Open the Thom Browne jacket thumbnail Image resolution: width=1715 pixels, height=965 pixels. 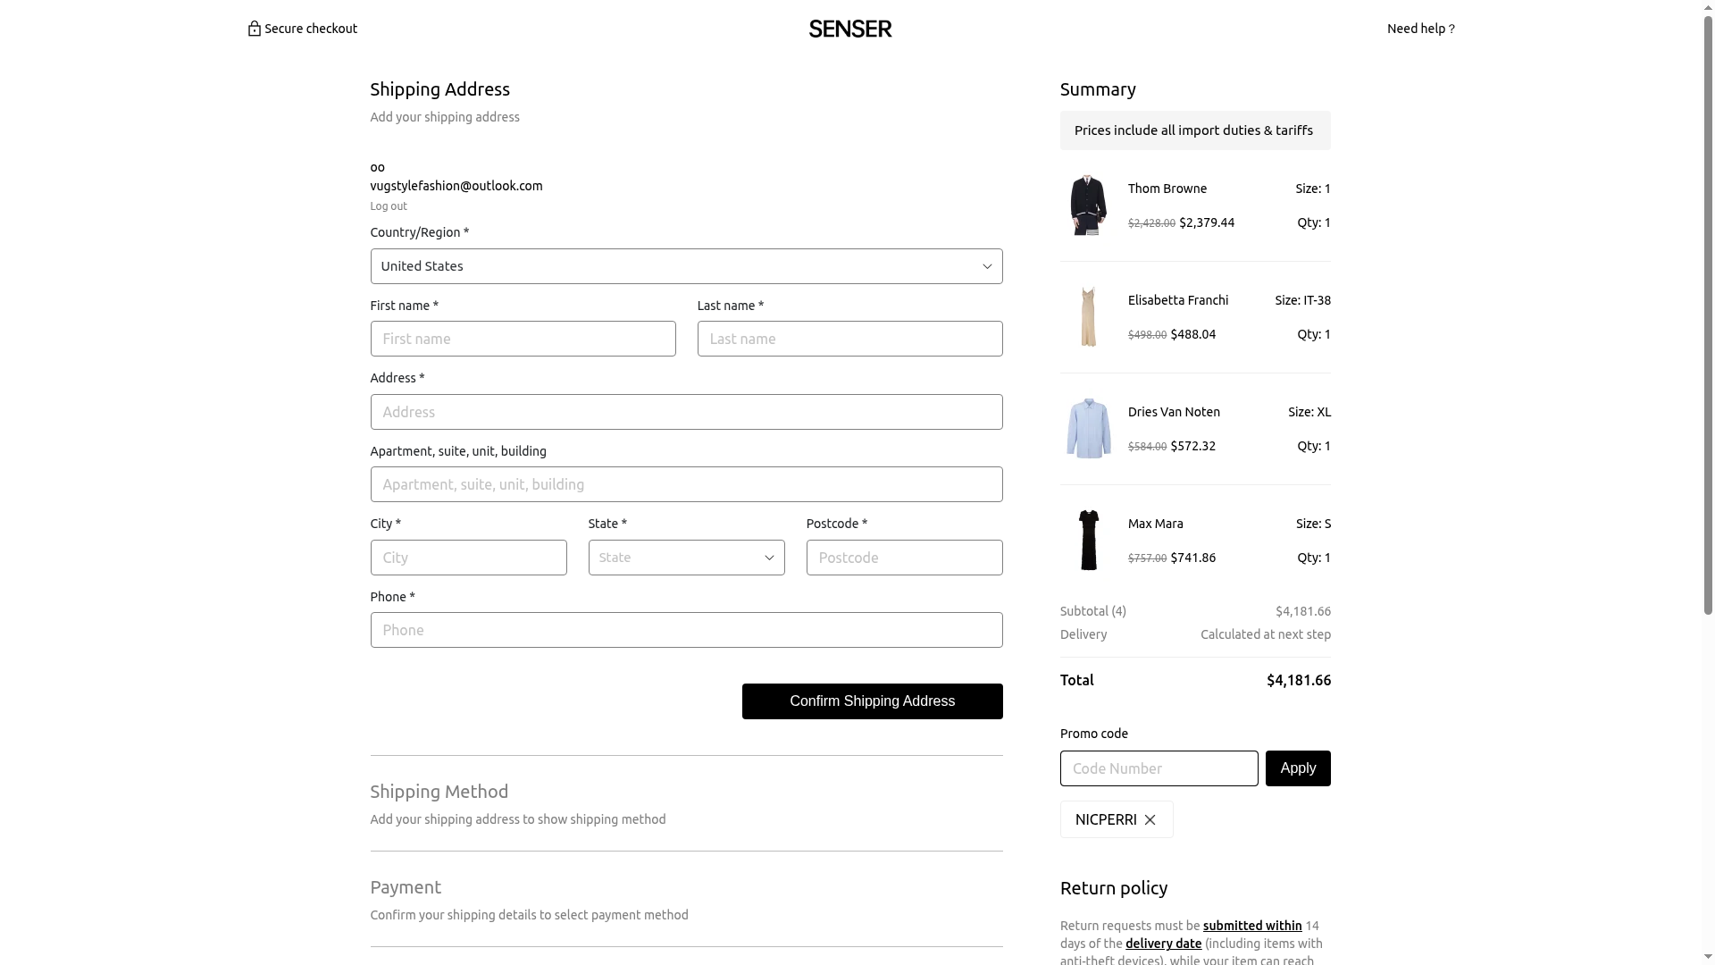[1088, 206]
